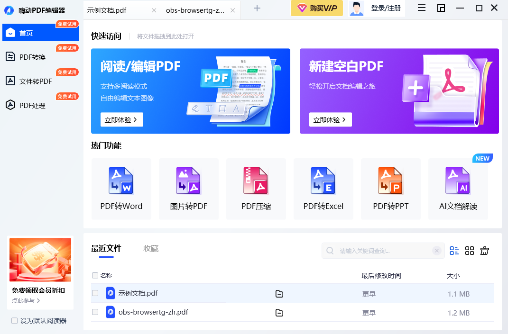Viewport: 508px width, 334px height.
Task: Clear search text via the circle-x icon
Action: [x=436, y=251]
